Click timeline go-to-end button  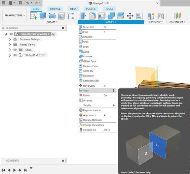point(26,170)
